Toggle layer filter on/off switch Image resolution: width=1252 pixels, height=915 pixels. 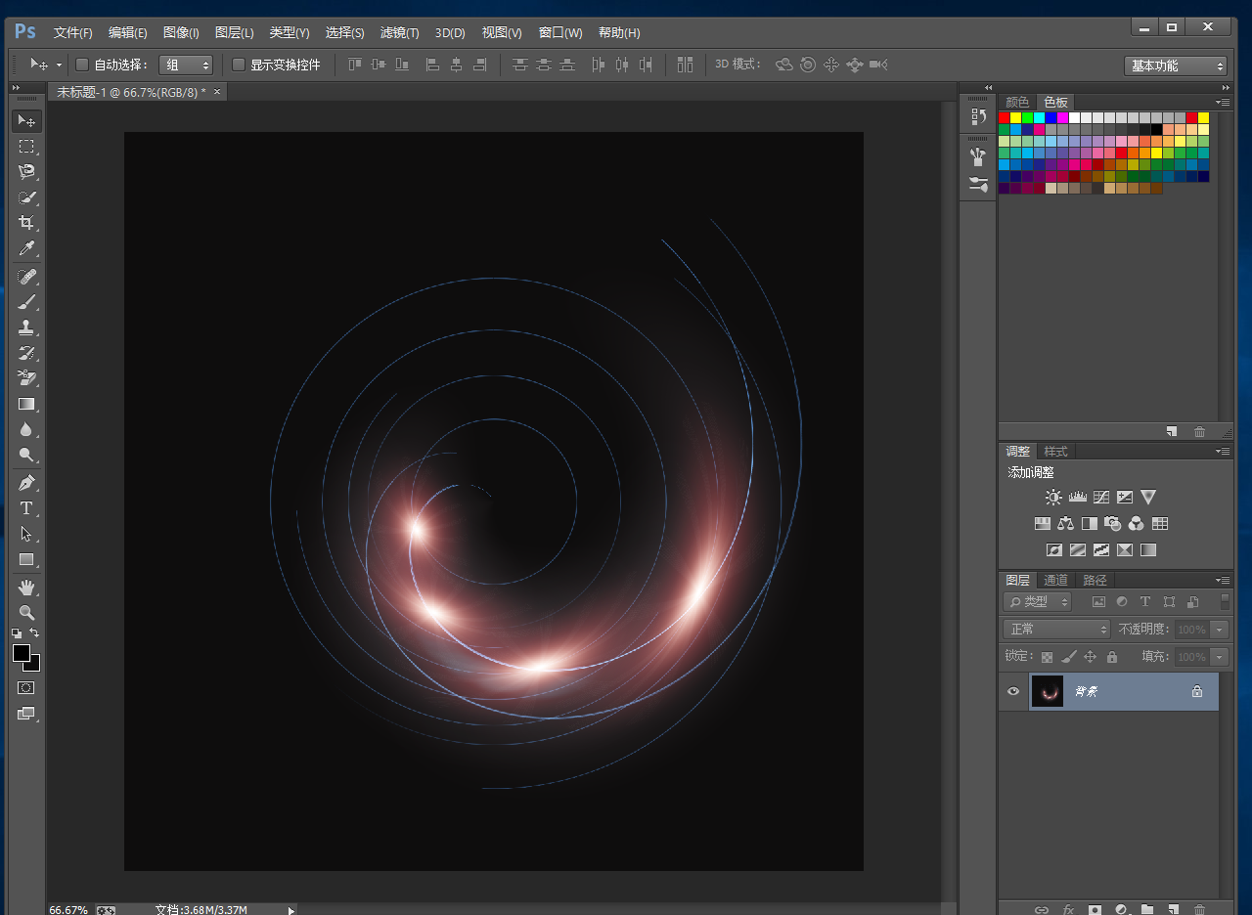(1225, 601)
